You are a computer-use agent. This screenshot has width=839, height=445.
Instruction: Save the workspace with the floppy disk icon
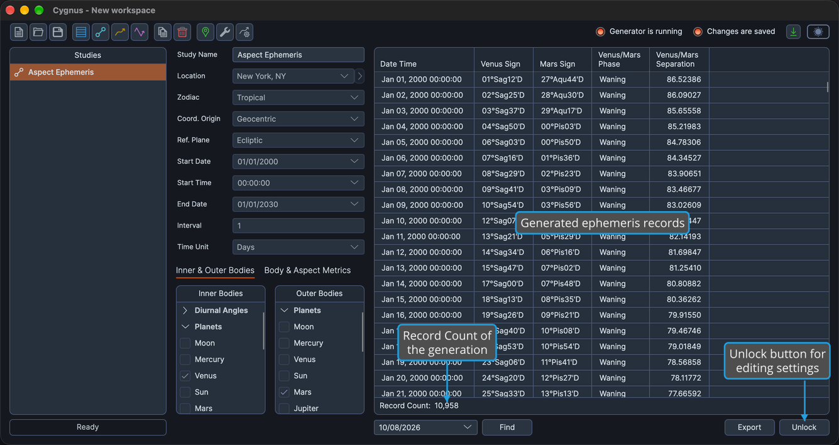(x=58, y=32)
